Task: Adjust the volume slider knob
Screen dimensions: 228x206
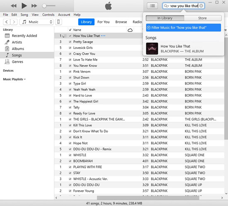Action: [x=44, y=6]
